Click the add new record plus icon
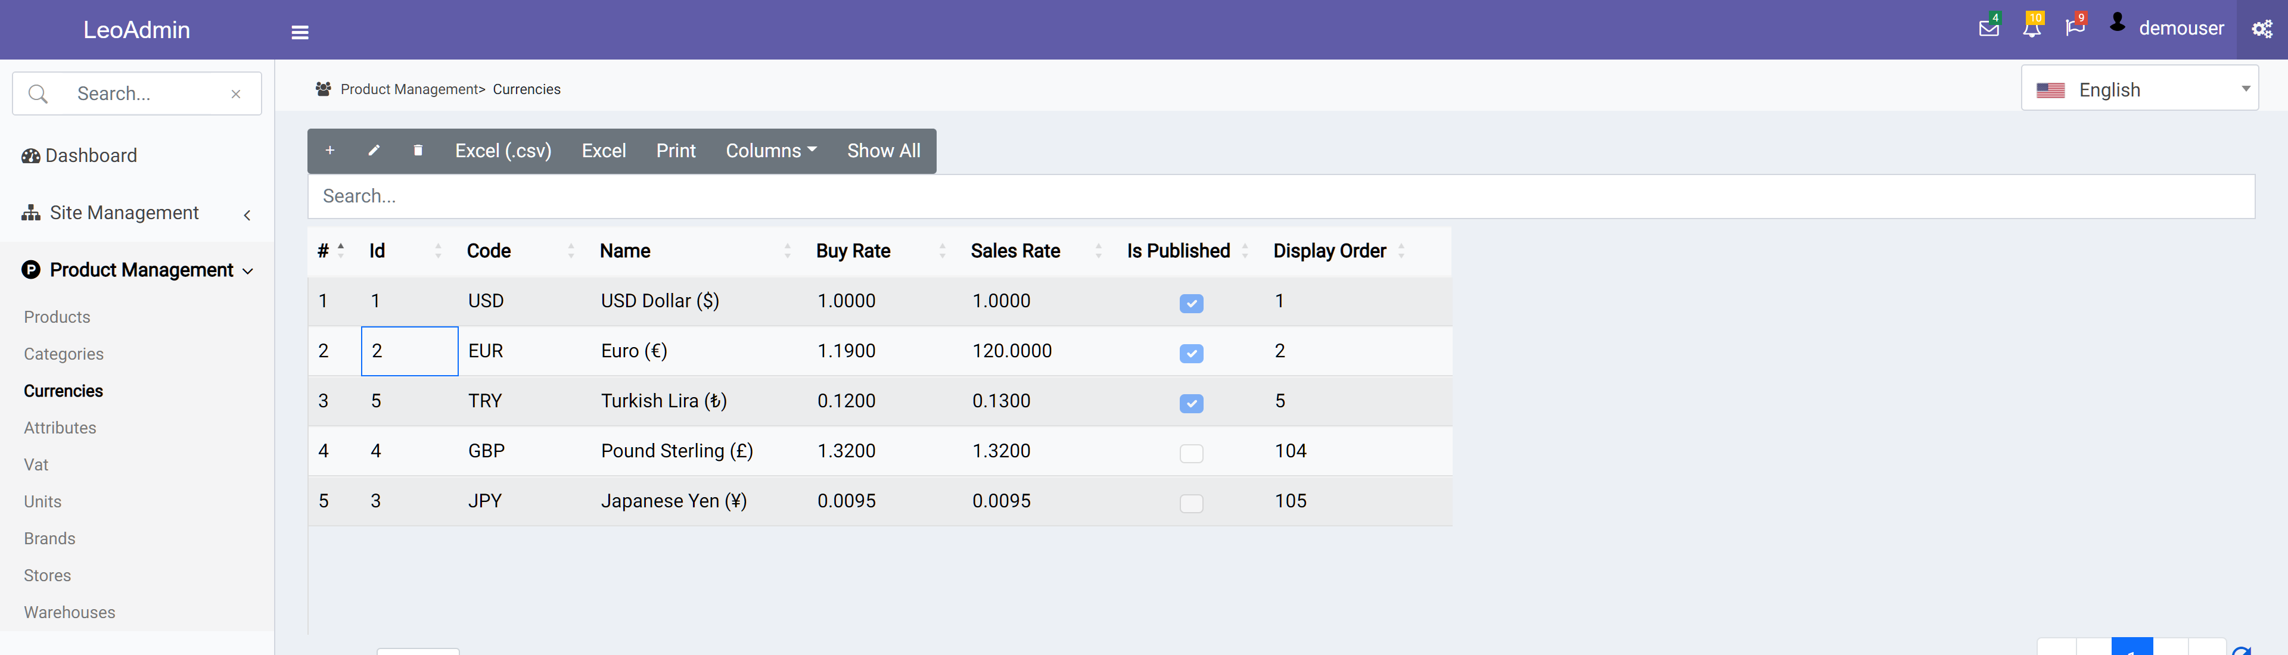 coord(329,151)
